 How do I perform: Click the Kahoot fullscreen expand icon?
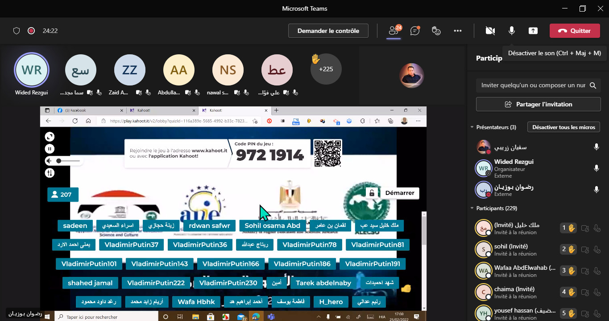50,137
